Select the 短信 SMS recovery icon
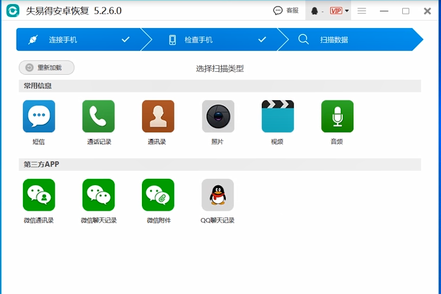Viewport: 441px width, 294px height. pyautogui.click(x=39, y=116)
